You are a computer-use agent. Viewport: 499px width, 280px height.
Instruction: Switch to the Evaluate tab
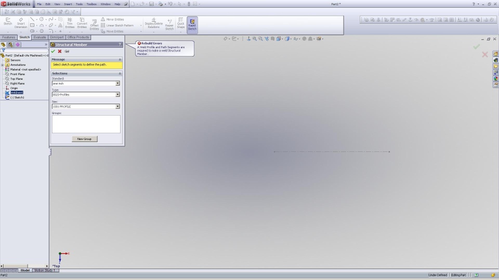(40, 37)
